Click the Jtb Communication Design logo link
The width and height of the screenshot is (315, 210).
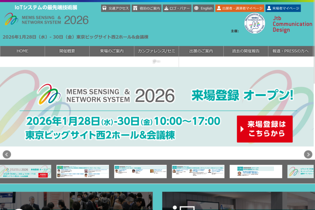point(292,24)
